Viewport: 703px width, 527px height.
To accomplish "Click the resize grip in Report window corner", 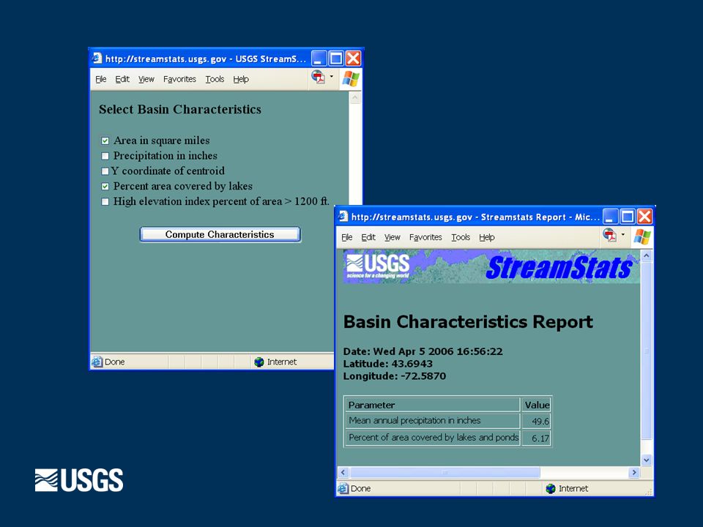I will [648, 492].
